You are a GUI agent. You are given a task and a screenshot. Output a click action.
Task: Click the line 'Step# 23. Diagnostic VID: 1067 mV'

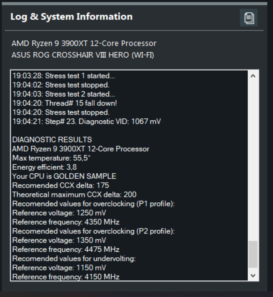(x=103, y=121)
